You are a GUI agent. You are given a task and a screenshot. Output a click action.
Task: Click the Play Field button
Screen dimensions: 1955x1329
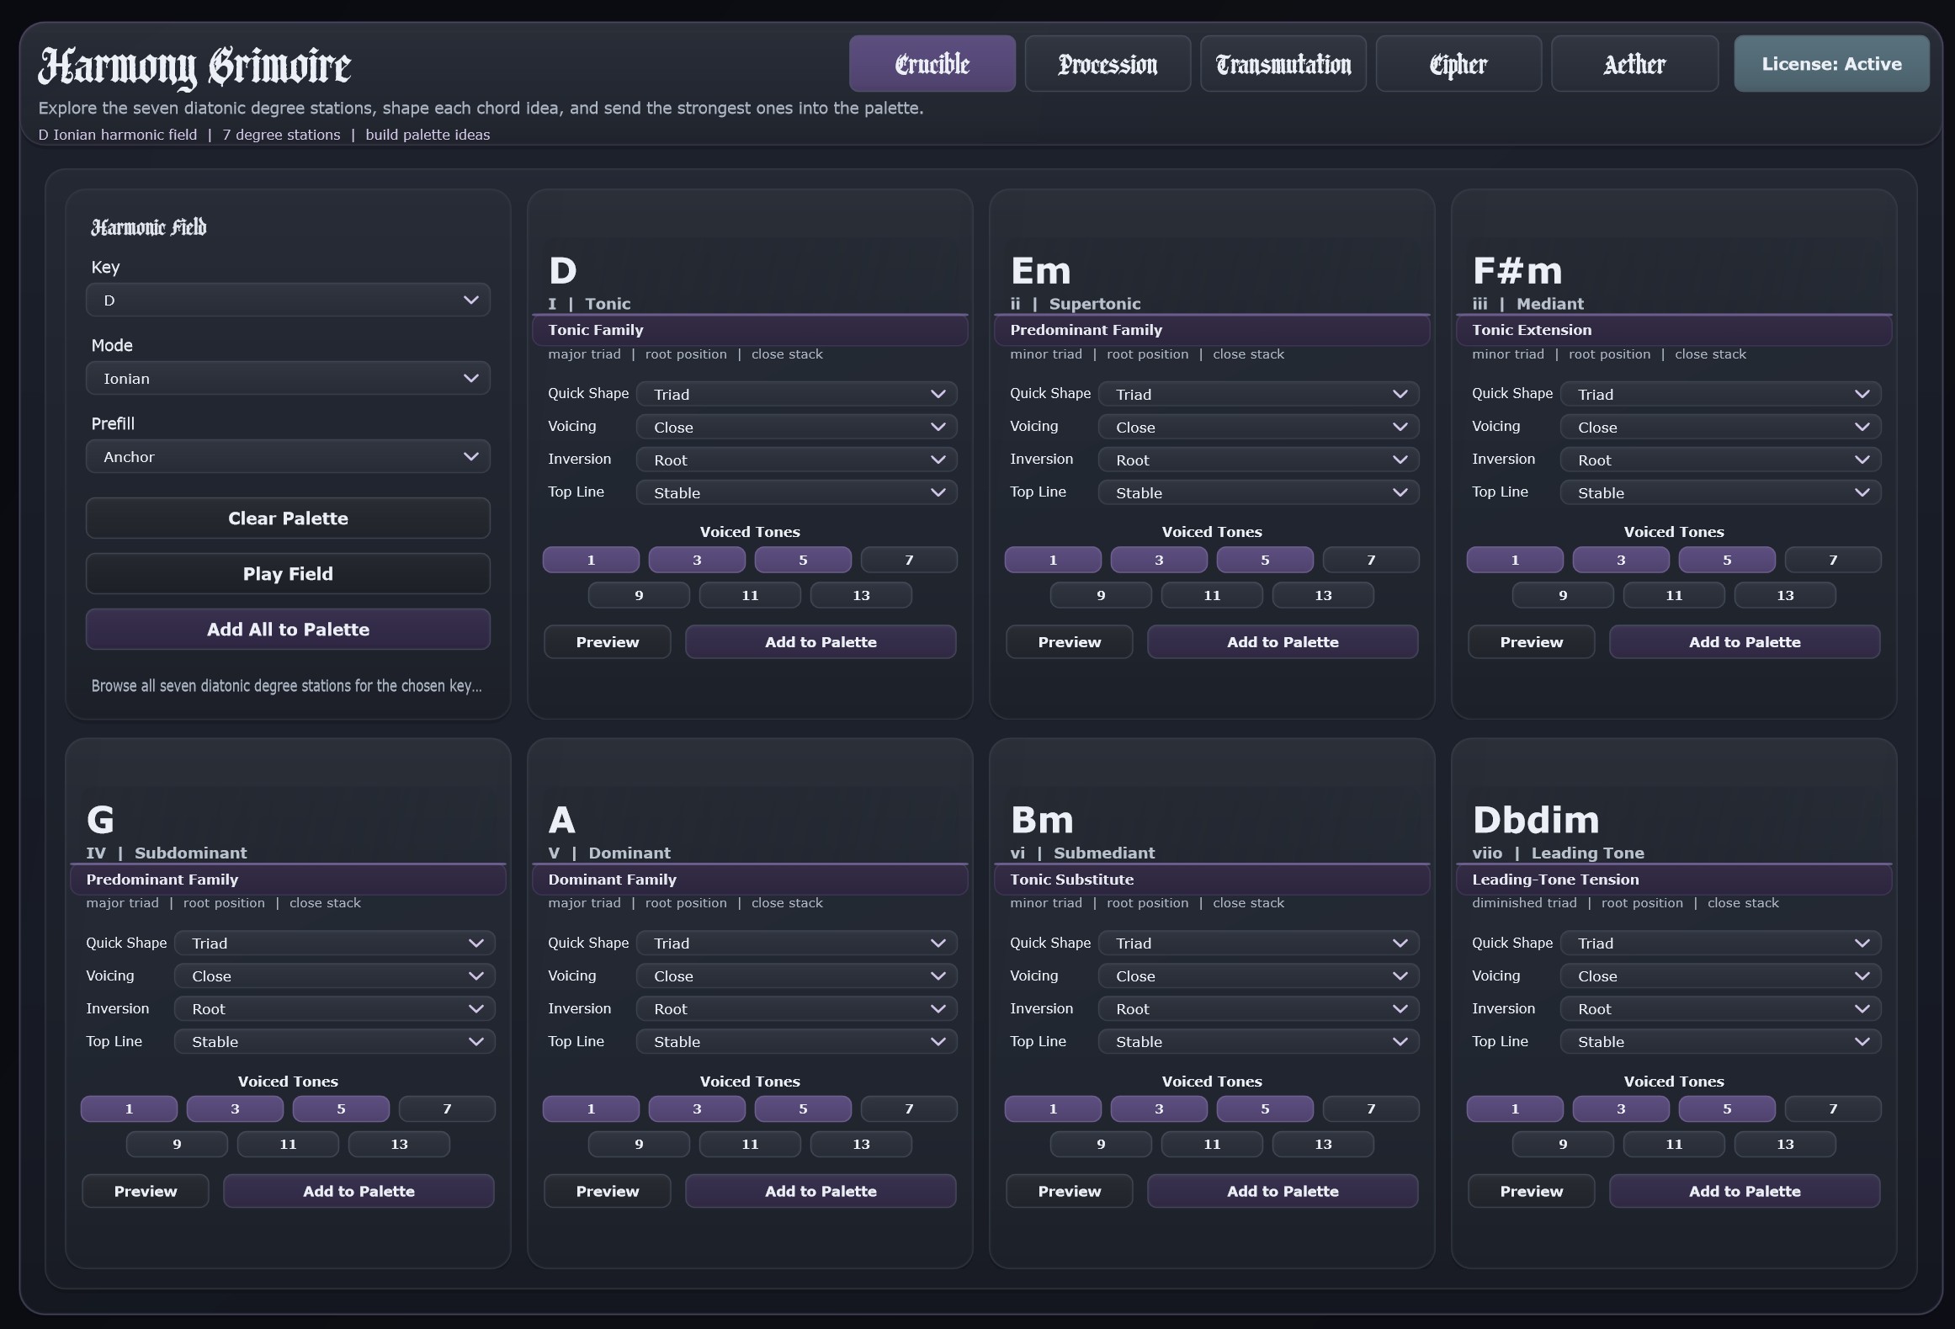pos(288,574)
